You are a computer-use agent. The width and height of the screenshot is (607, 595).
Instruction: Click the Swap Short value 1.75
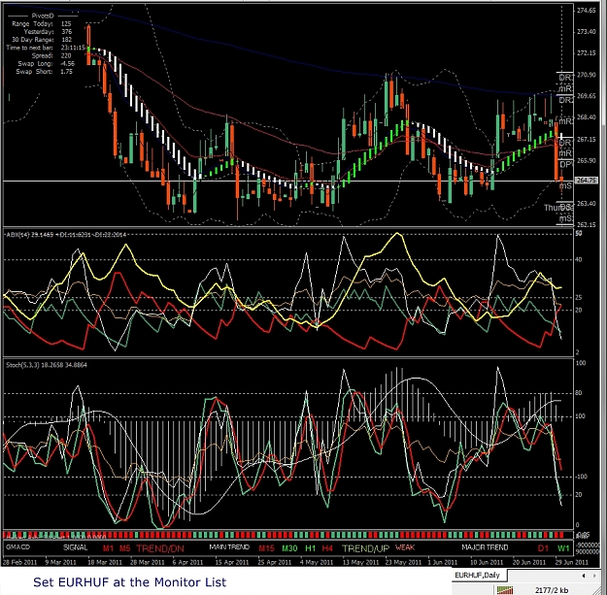[66, 72]
